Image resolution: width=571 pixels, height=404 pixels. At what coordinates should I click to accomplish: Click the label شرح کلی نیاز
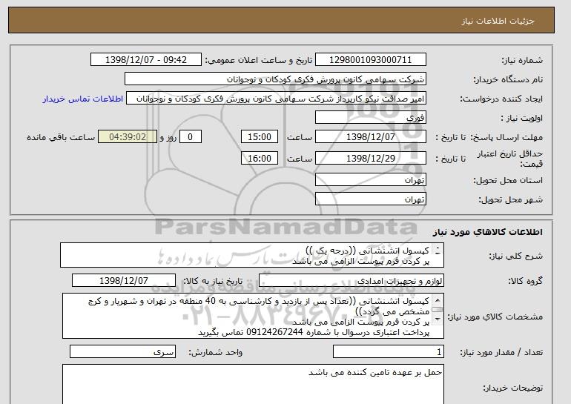[515, 256]
